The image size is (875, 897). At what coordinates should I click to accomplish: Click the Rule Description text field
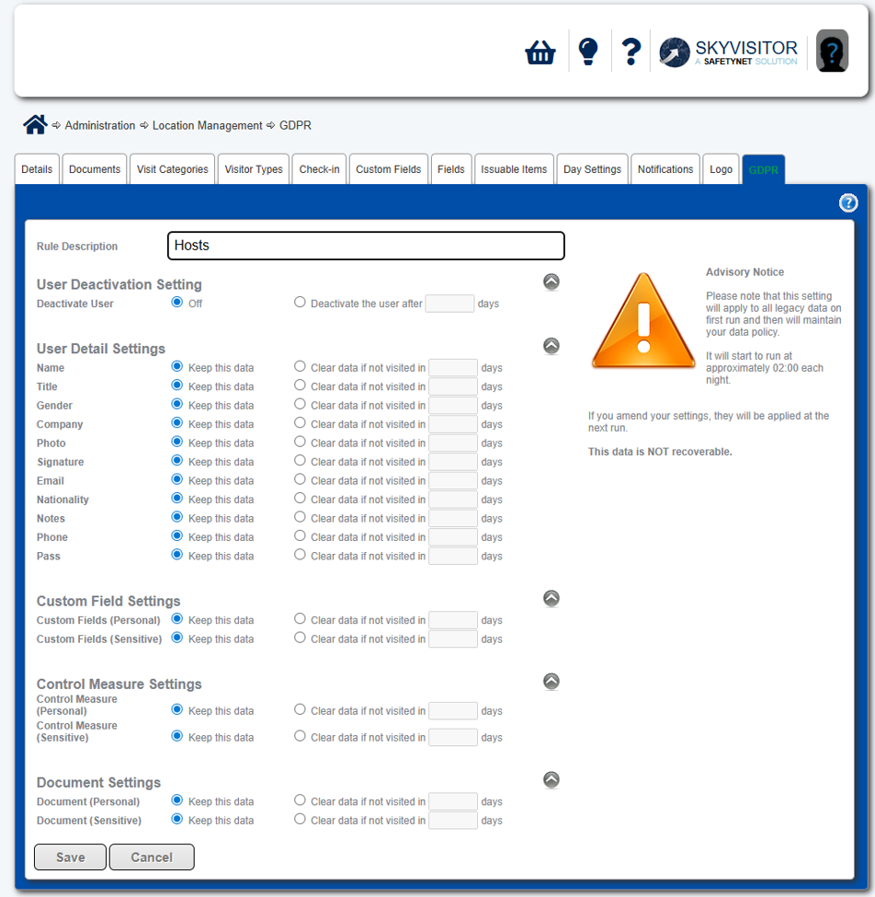point(366,246)
